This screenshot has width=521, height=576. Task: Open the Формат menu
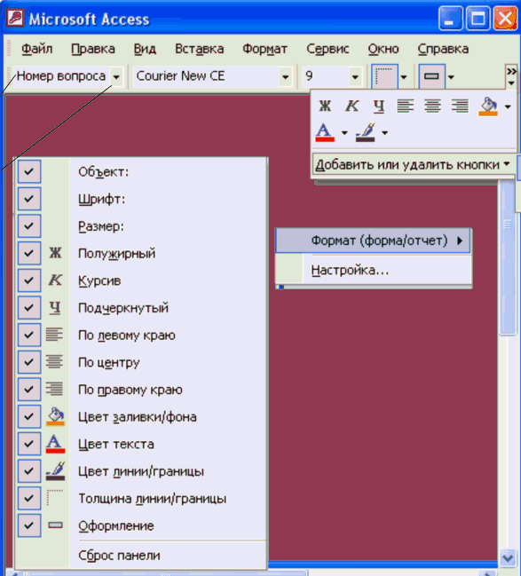[264, 49]
